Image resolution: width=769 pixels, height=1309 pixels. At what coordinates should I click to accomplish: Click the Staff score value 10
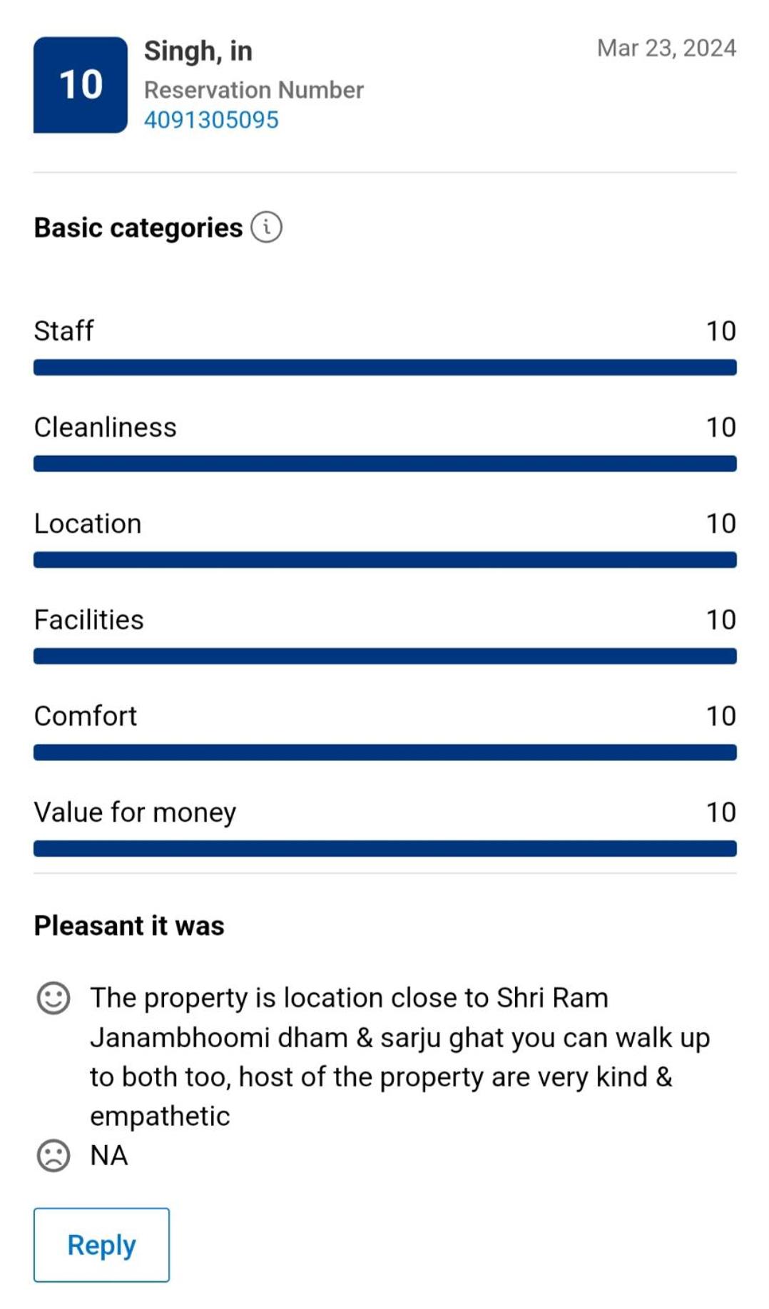tap(720, 331)
